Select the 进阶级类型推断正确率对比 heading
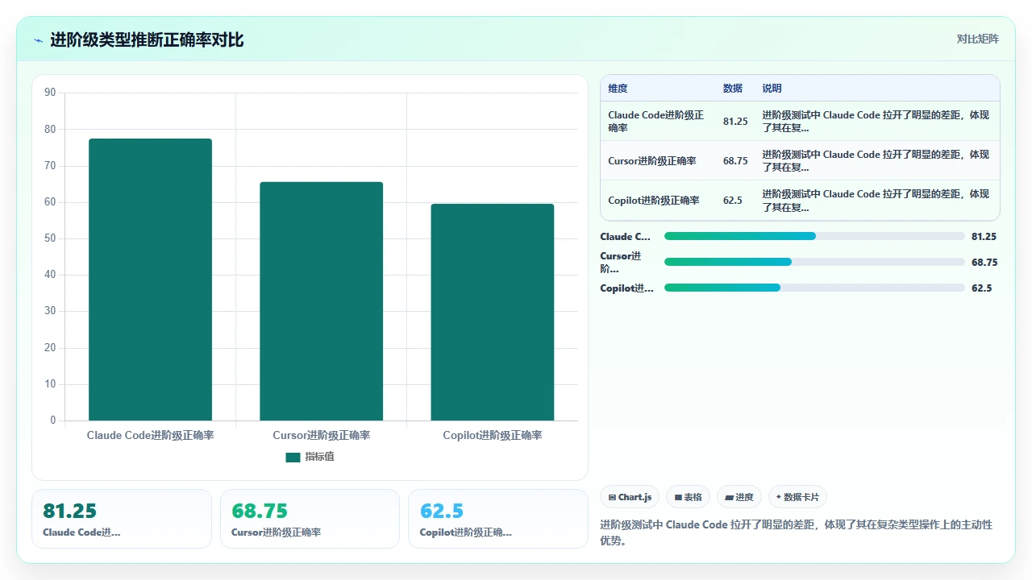 (147, 39)
